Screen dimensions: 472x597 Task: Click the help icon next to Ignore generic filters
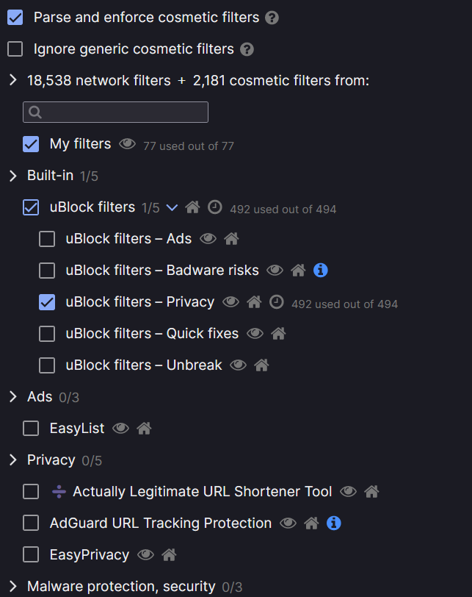coord(247,50)
